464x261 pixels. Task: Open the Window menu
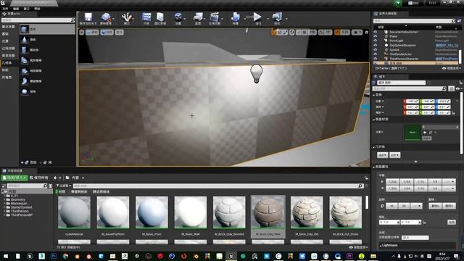coord(26,9)
